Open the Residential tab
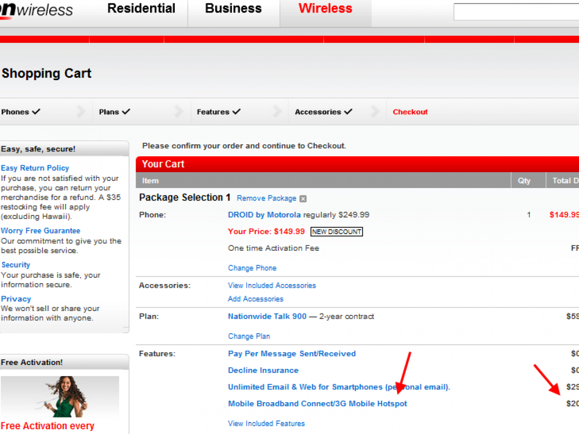This screenshot has height=434, width=579. tap(141, 9)
